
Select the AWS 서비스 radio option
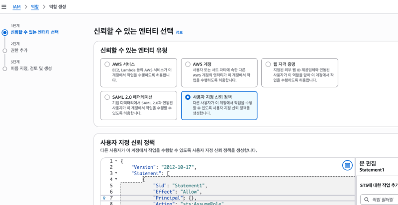[x=107, y=64]
